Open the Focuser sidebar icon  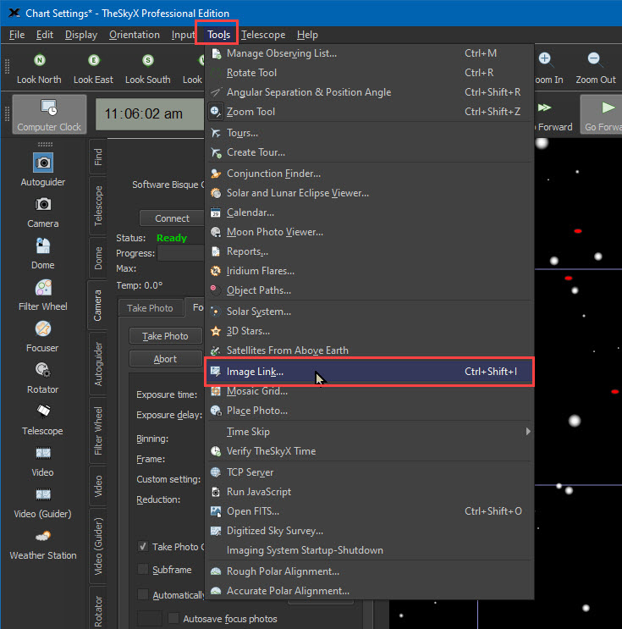pos(43,329)
